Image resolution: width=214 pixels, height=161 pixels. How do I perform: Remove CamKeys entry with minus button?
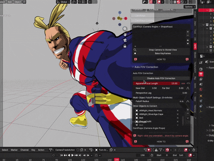coord(188,35)
